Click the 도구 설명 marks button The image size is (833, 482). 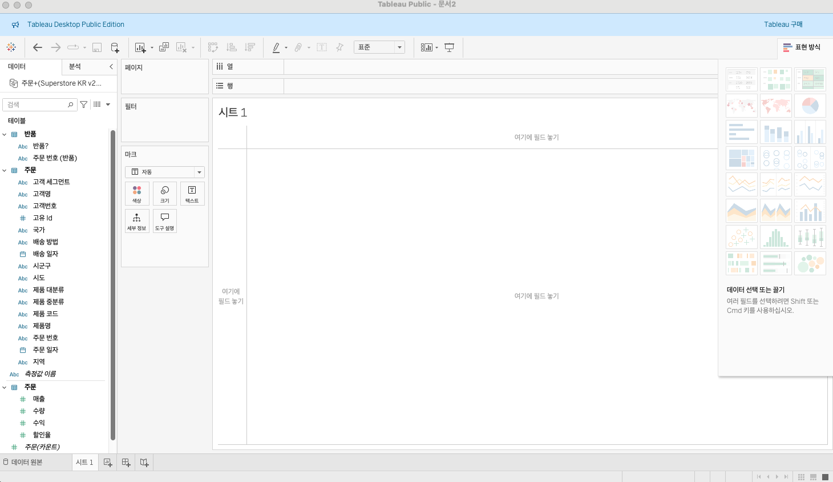[165, 221]
